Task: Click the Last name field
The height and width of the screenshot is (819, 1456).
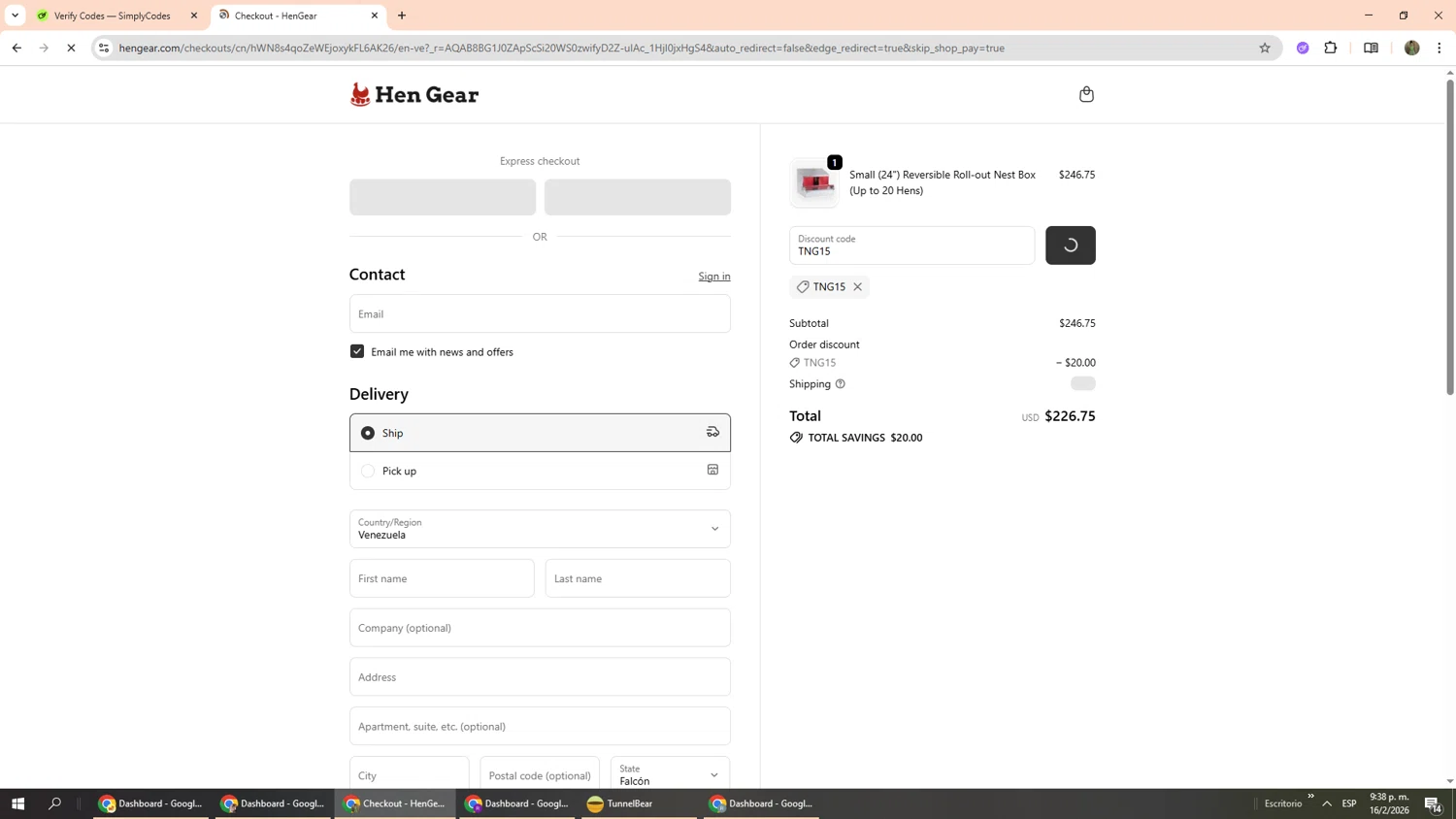Action: coord(638,578)
